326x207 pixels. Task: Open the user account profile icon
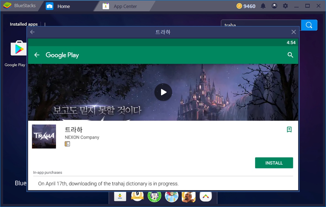[274, 6]
